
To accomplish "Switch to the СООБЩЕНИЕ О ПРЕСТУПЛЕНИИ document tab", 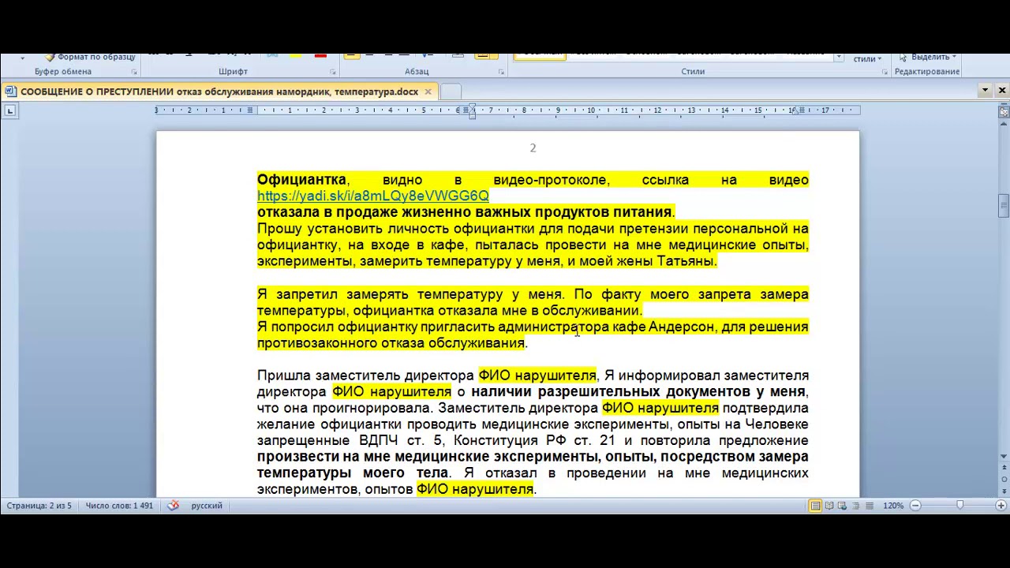I will pos(219,92).
